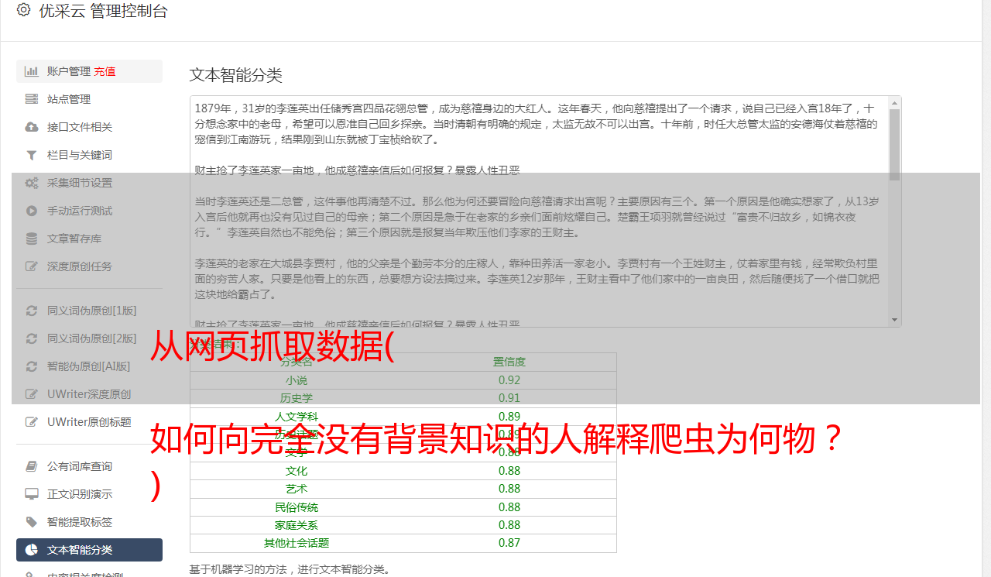Click the 采集细节设置 gears icon
The height and width of the screenshot is (577, 991).
pos(32,183)
